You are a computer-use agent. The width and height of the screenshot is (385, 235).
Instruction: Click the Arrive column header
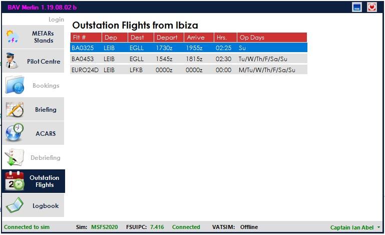(199, 38)
